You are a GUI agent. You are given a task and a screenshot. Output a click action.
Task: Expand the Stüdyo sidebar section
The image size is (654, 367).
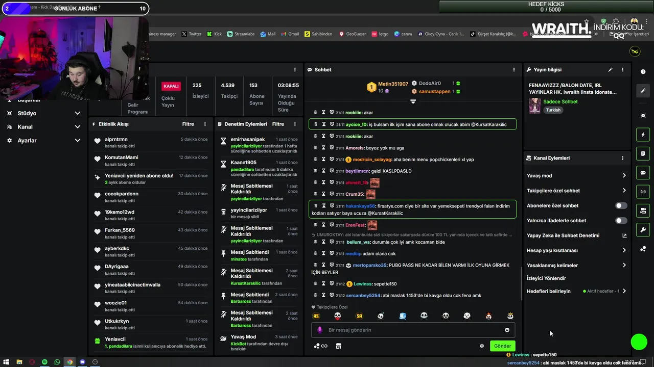[43, 113]
